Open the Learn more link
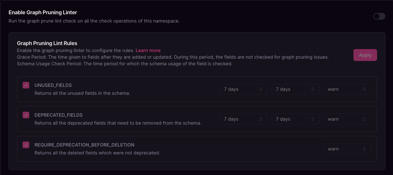Screen dimensions: 393x175 tap(148, 50)
